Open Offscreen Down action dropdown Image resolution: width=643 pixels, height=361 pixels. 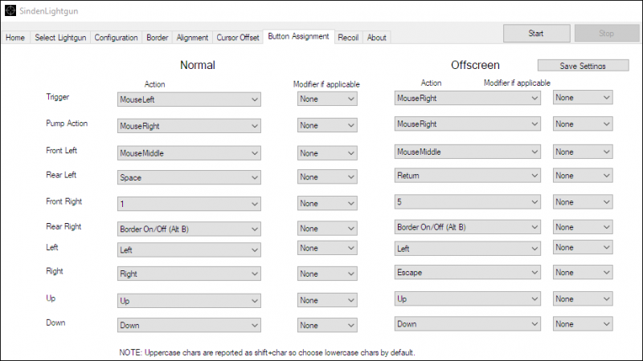tap(468, 324)
